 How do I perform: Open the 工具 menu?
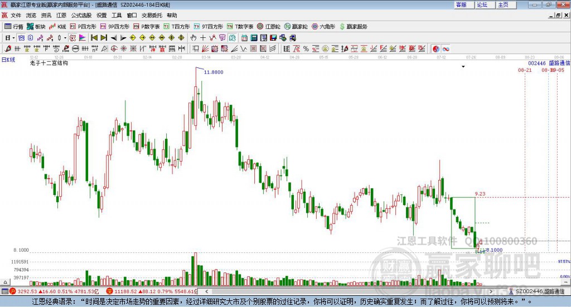(117, 15)
